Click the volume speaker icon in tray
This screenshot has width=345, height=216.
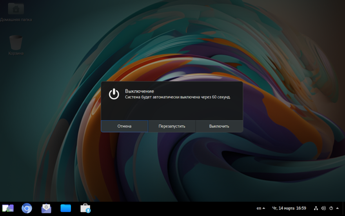(x=323, y=208)
